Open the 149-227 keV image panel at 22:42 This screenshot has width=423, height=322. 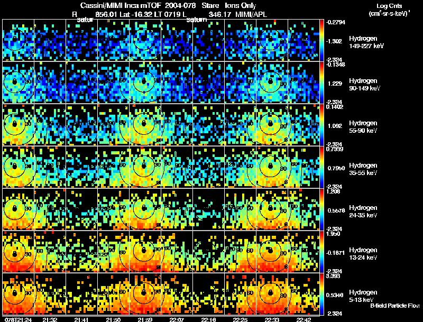[304, 40]
